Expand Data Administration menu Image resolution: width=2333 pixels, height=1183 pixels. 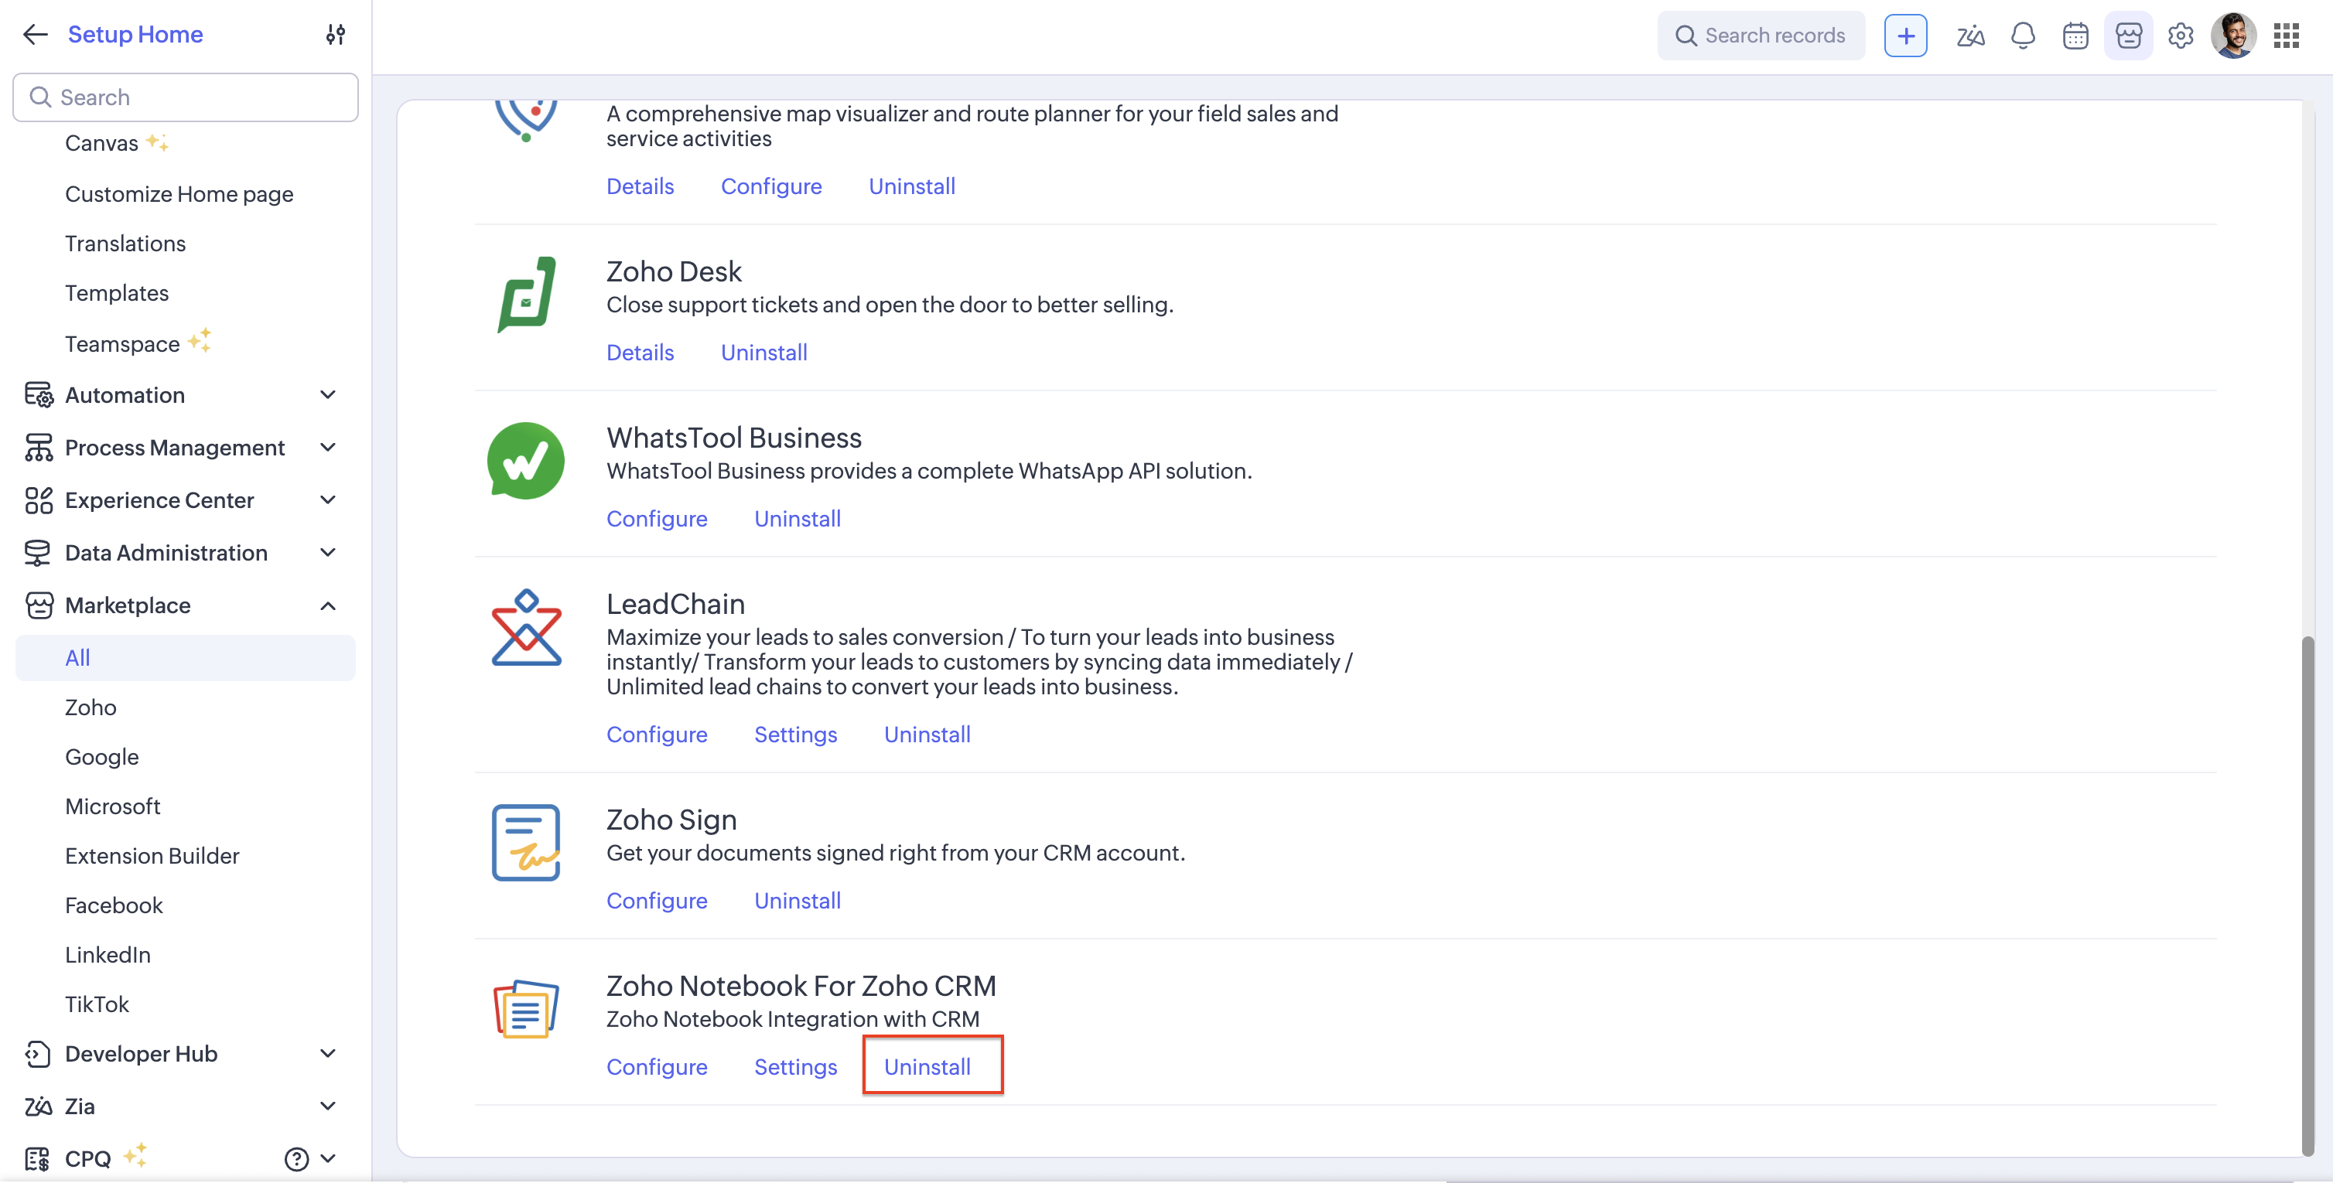[328, 553]
